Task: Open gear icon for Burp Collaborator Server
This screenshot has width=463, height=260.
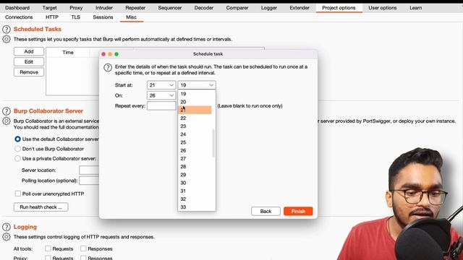Action: coord(7,121)
